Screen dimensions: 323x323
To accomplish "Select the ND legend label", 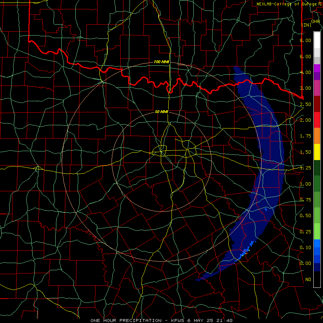I will pos(308,280).
